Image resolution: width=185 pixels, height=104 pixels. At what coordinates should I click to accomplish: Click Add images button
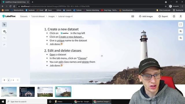(146, 16)
